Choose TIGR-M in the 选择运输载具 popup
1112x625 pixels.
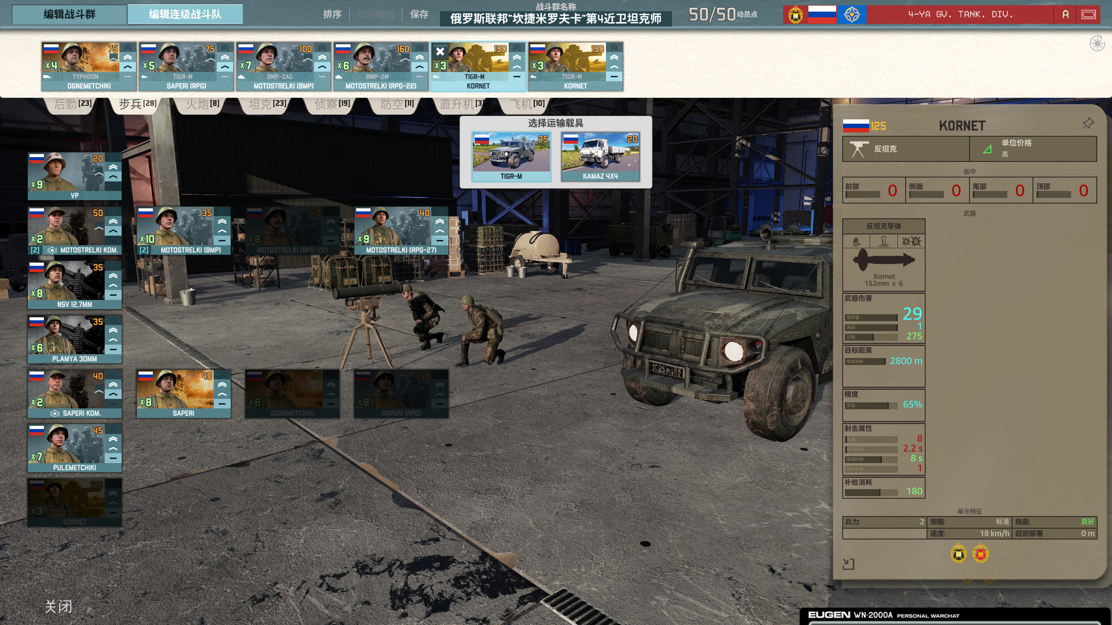511,157
